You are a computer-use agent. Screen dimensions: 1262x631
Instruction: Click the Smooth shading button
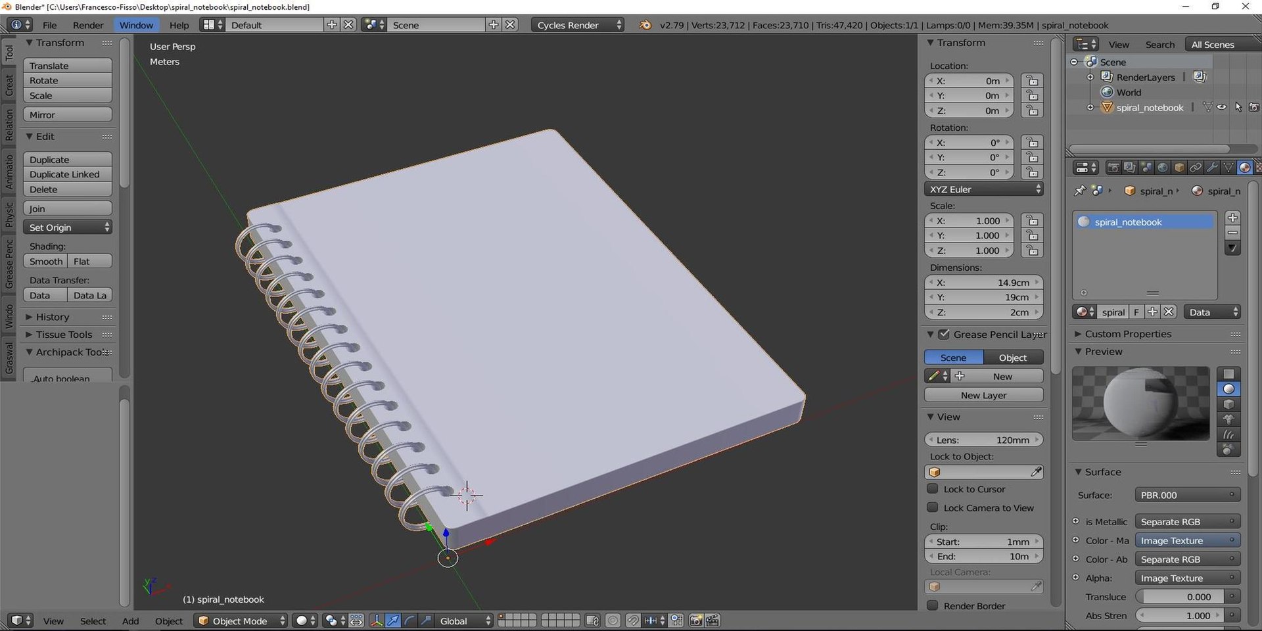coord(45,261)
